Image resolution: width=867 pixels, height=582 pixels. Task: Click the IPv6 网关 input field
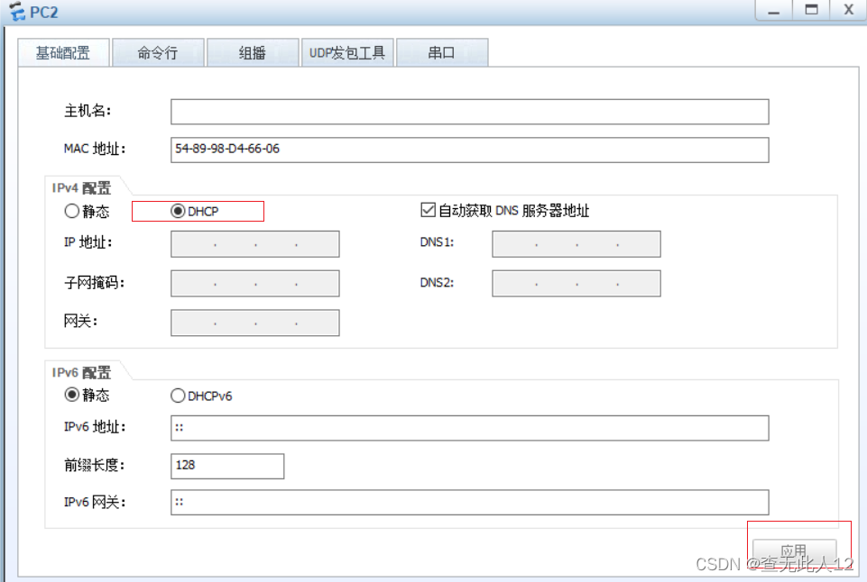[x=469, y=503]
